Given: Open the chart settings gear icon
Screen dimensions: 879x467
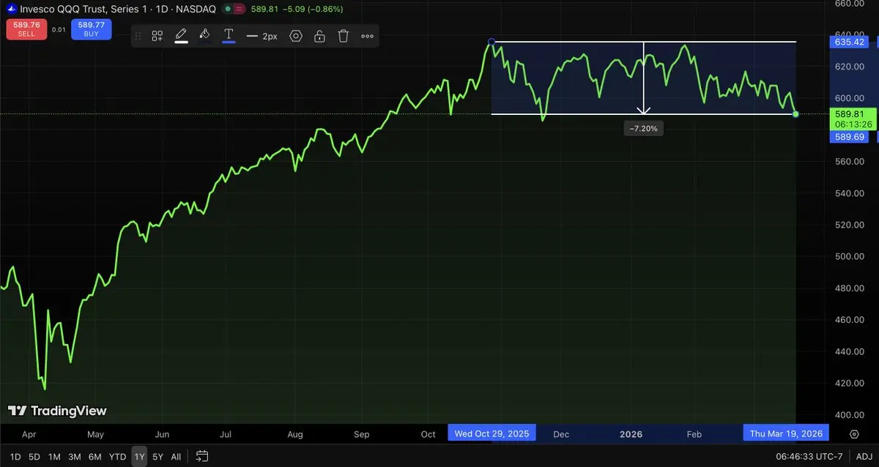Looking at the screenshot, I should [854, 434].
